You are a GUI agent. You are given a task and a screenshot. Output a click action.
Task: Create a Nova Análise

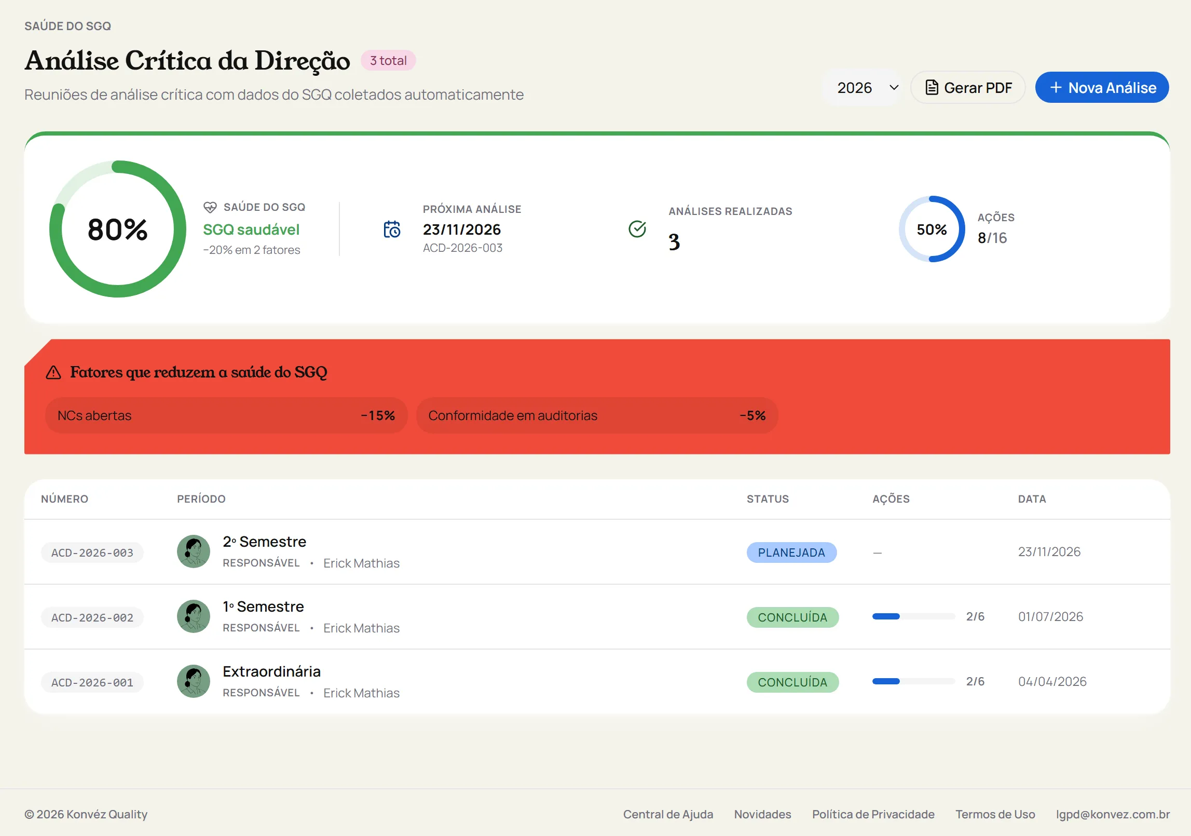tap(1102, 88)
